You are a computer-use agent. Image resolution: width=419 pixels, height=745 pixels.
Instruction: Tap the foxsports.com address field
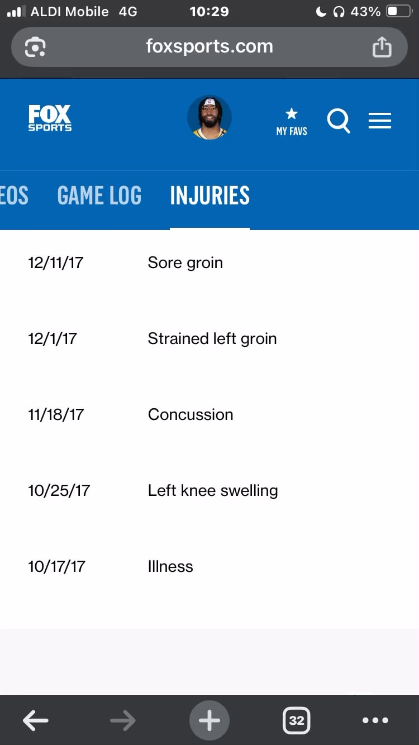(x=209, y=46)
